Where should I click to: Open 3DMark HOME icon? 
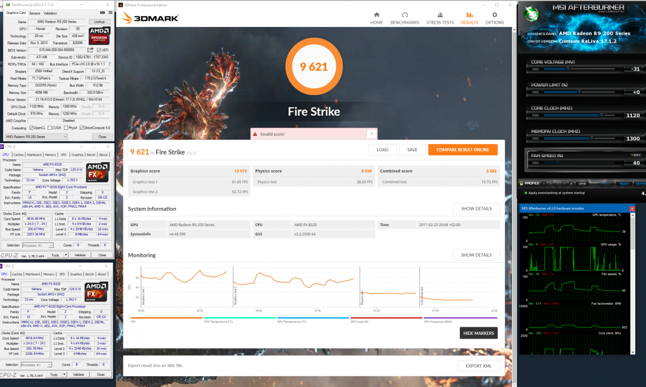[377, 16]
